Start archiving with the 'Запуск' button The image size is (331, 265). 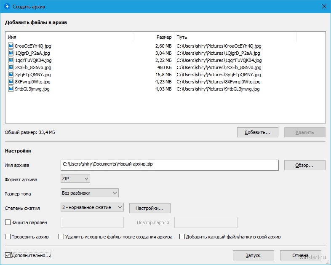254,255
